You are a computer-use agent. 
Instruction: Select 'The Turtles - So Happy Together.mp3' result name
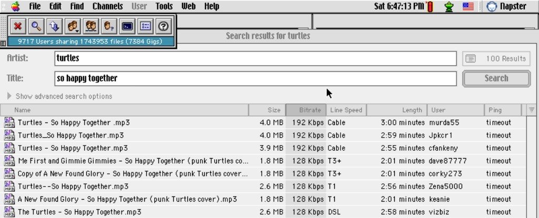pyautogui.click(x=79, y=212)
